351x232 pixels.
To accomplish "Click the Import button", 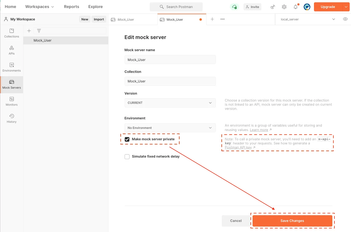I will click(x=99, y=19).
